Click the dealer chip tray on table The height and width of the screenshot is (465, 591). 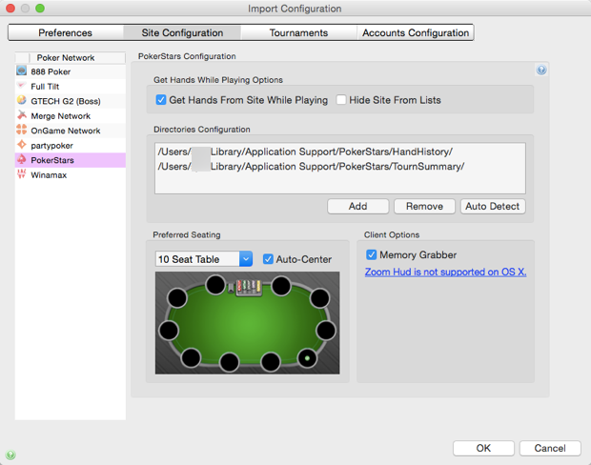point(249,287)
